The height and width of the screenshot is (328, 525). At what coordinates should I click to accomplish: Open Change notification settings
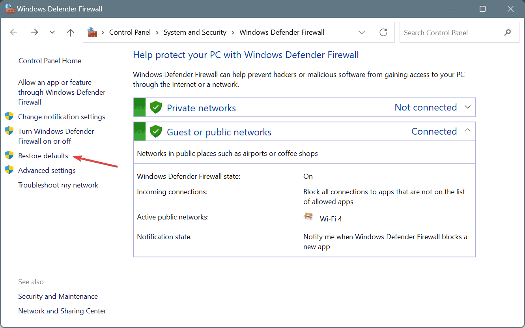[x=62, y=117]
